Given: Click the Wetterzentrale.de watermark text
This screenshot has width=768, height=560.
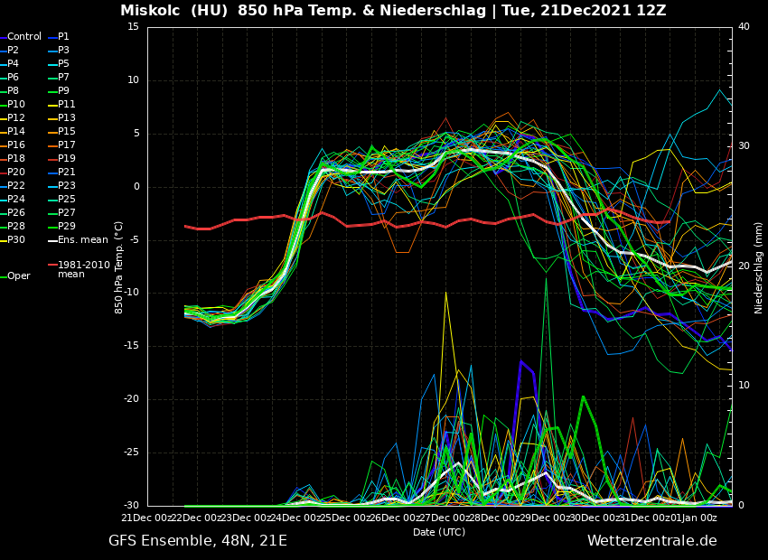Looking at the screenshot, I should pos(651,541).
